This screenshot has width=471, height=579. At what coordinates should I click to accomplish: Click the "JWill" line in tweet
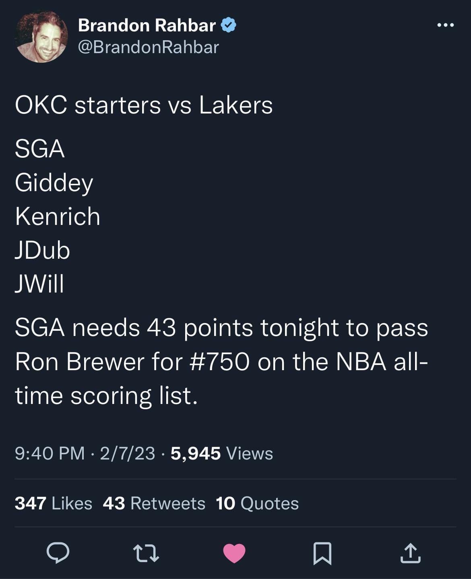tap(39, 284)
